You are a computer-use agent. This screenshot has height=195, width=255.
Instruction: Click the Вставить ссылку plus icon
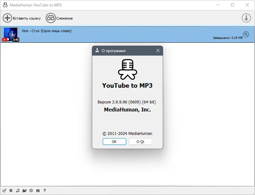(7, 18)
